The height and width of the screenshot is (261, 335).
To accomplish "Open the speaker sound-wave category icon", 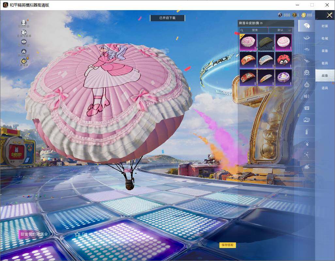I will (x=307, y=96).
